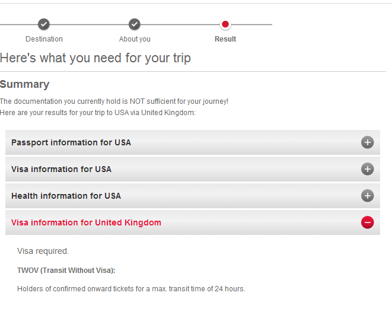Select the Result step label
This screenshot has width=392, height=334.
click(x=225, y=39)
